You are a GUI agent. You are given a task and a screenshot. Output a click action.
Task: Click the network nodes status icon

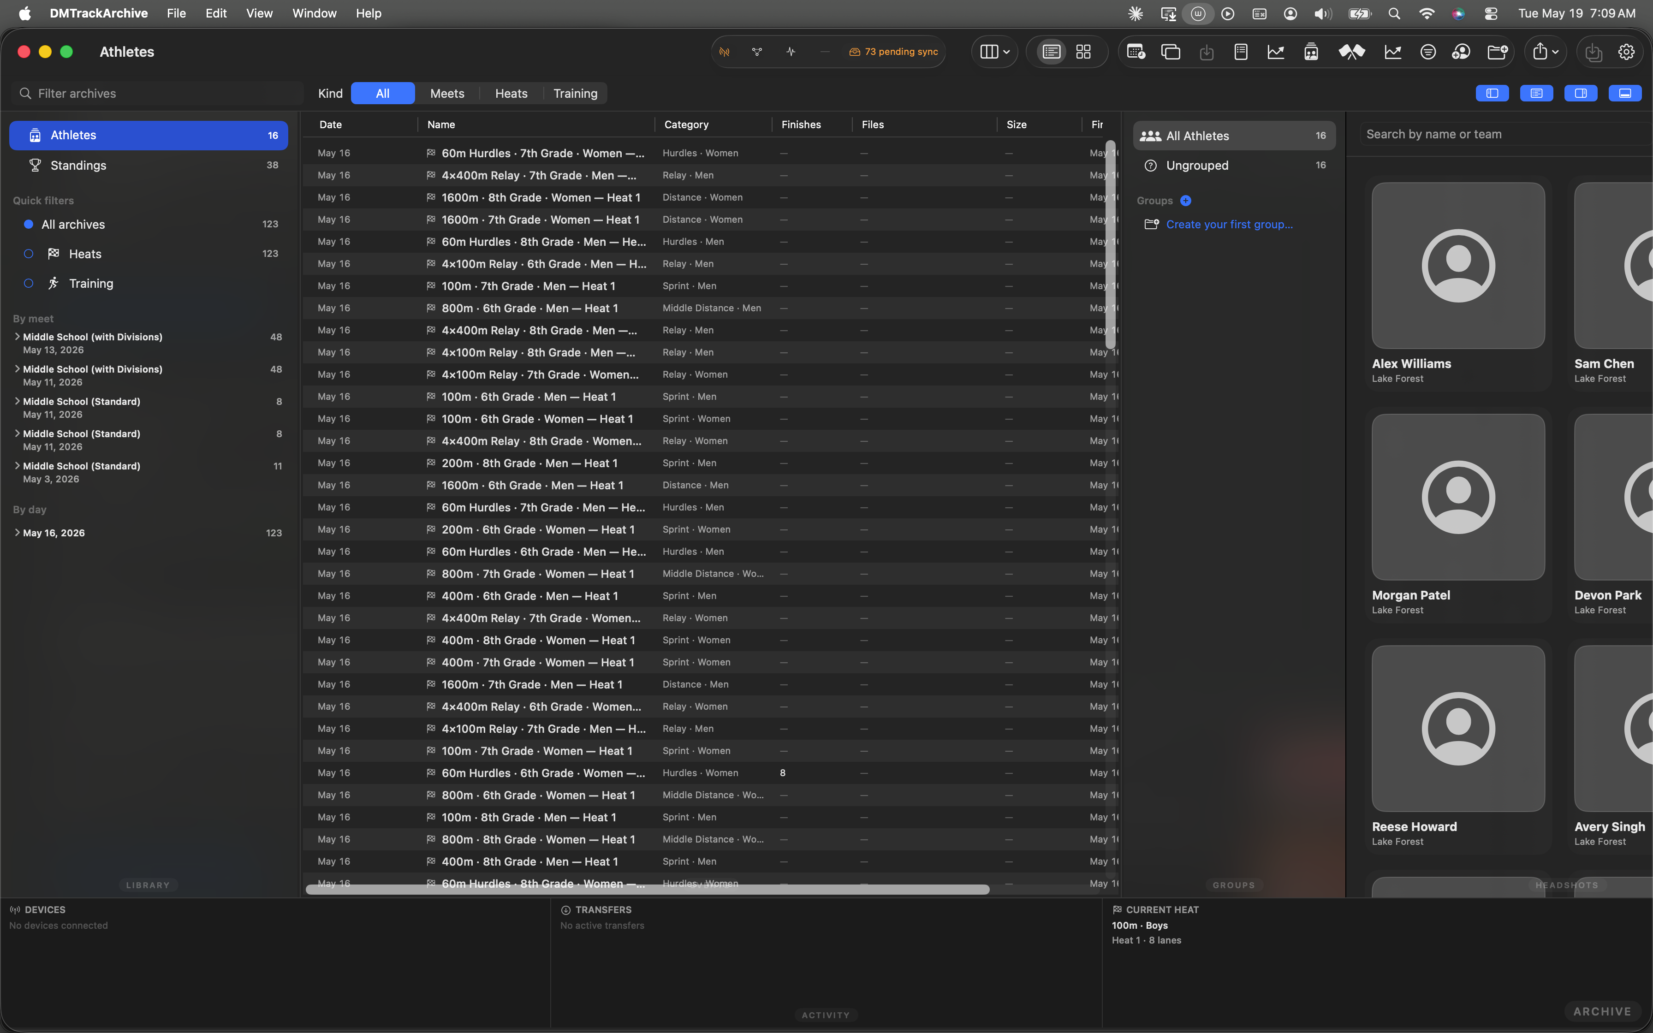tap(757, 52)
